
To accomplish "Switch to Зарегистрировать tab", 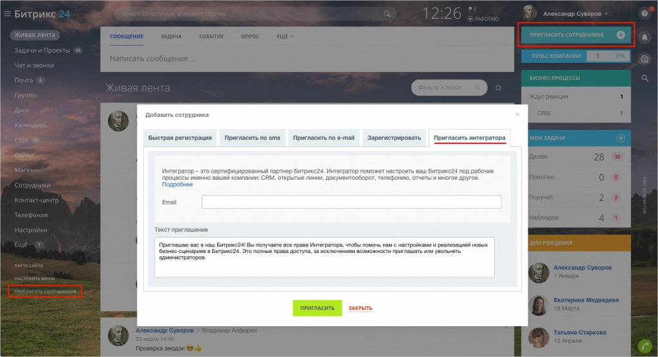I will tap(394, 137).
